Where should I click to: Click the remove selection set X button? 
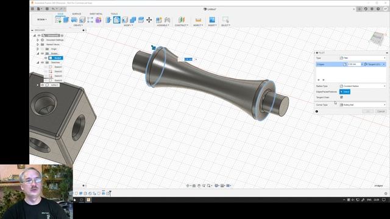coord(324,80)
